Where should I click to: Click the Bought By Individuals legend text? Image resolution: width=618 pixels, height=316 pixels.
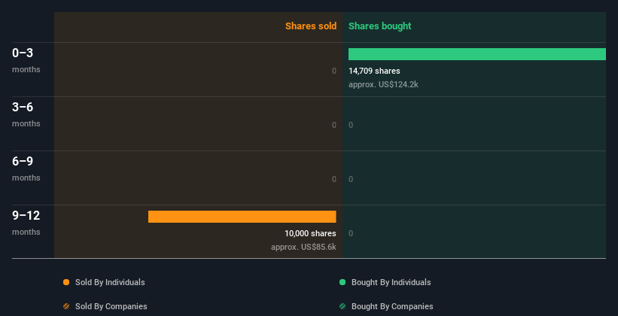click(x=391, y=282)
